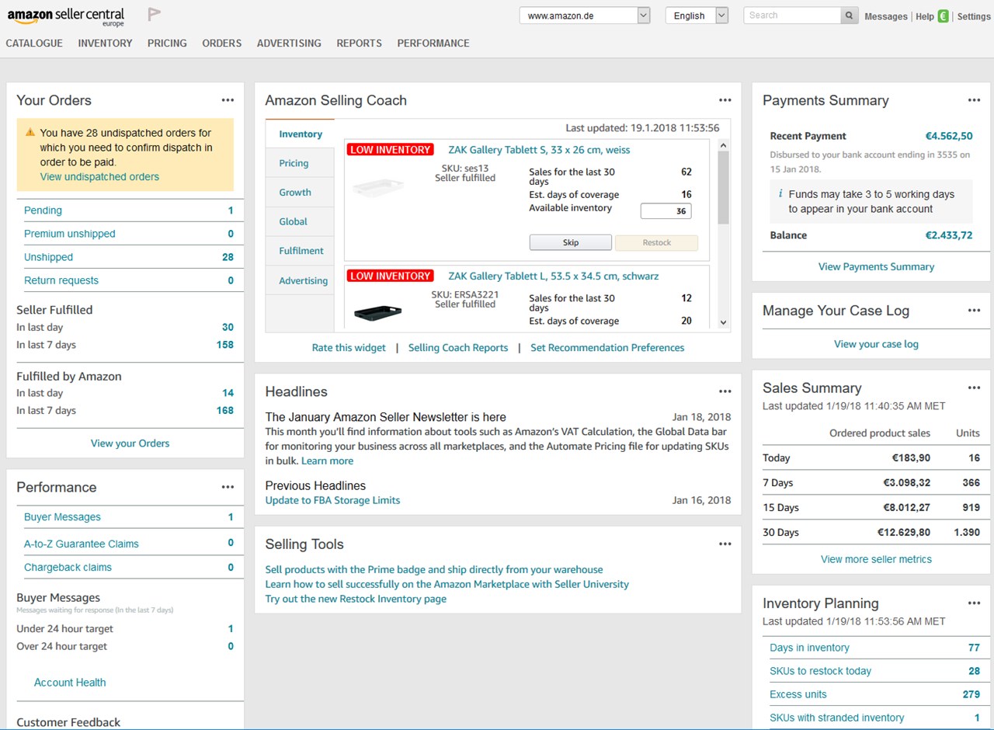
Task: Click the warning icon in undispatched orders alert
Action: pos(30,133)
